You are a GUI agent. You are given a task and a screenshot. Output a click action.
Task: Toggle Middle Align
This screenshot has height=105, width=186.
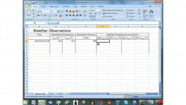70,11
